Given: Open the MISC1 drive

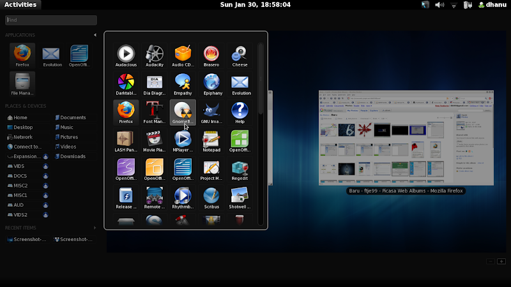Looking at the screenshot, I should 17,195.
